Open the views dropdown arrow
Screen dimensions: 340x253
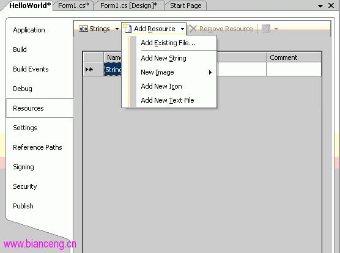tap(276, 29)
